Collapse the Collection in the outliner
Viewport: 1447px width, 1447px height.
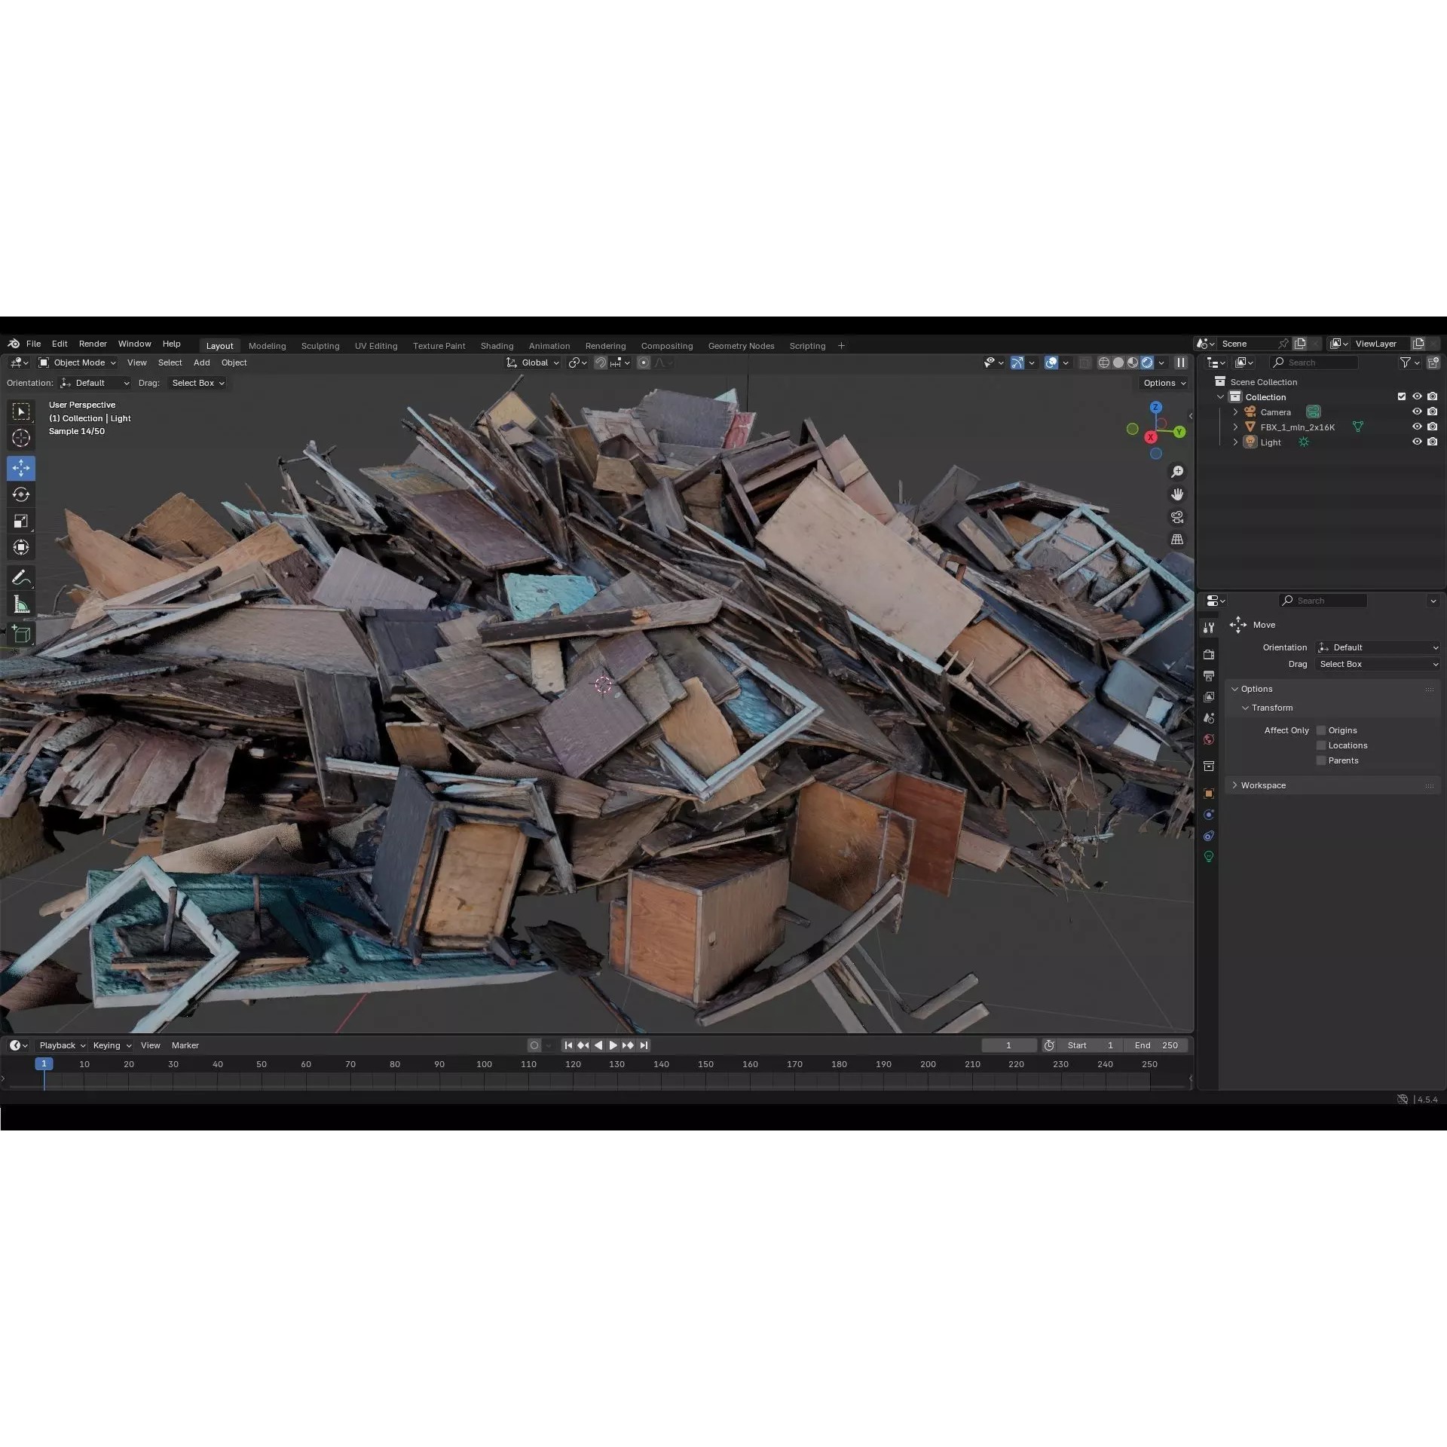point(1219,397)
